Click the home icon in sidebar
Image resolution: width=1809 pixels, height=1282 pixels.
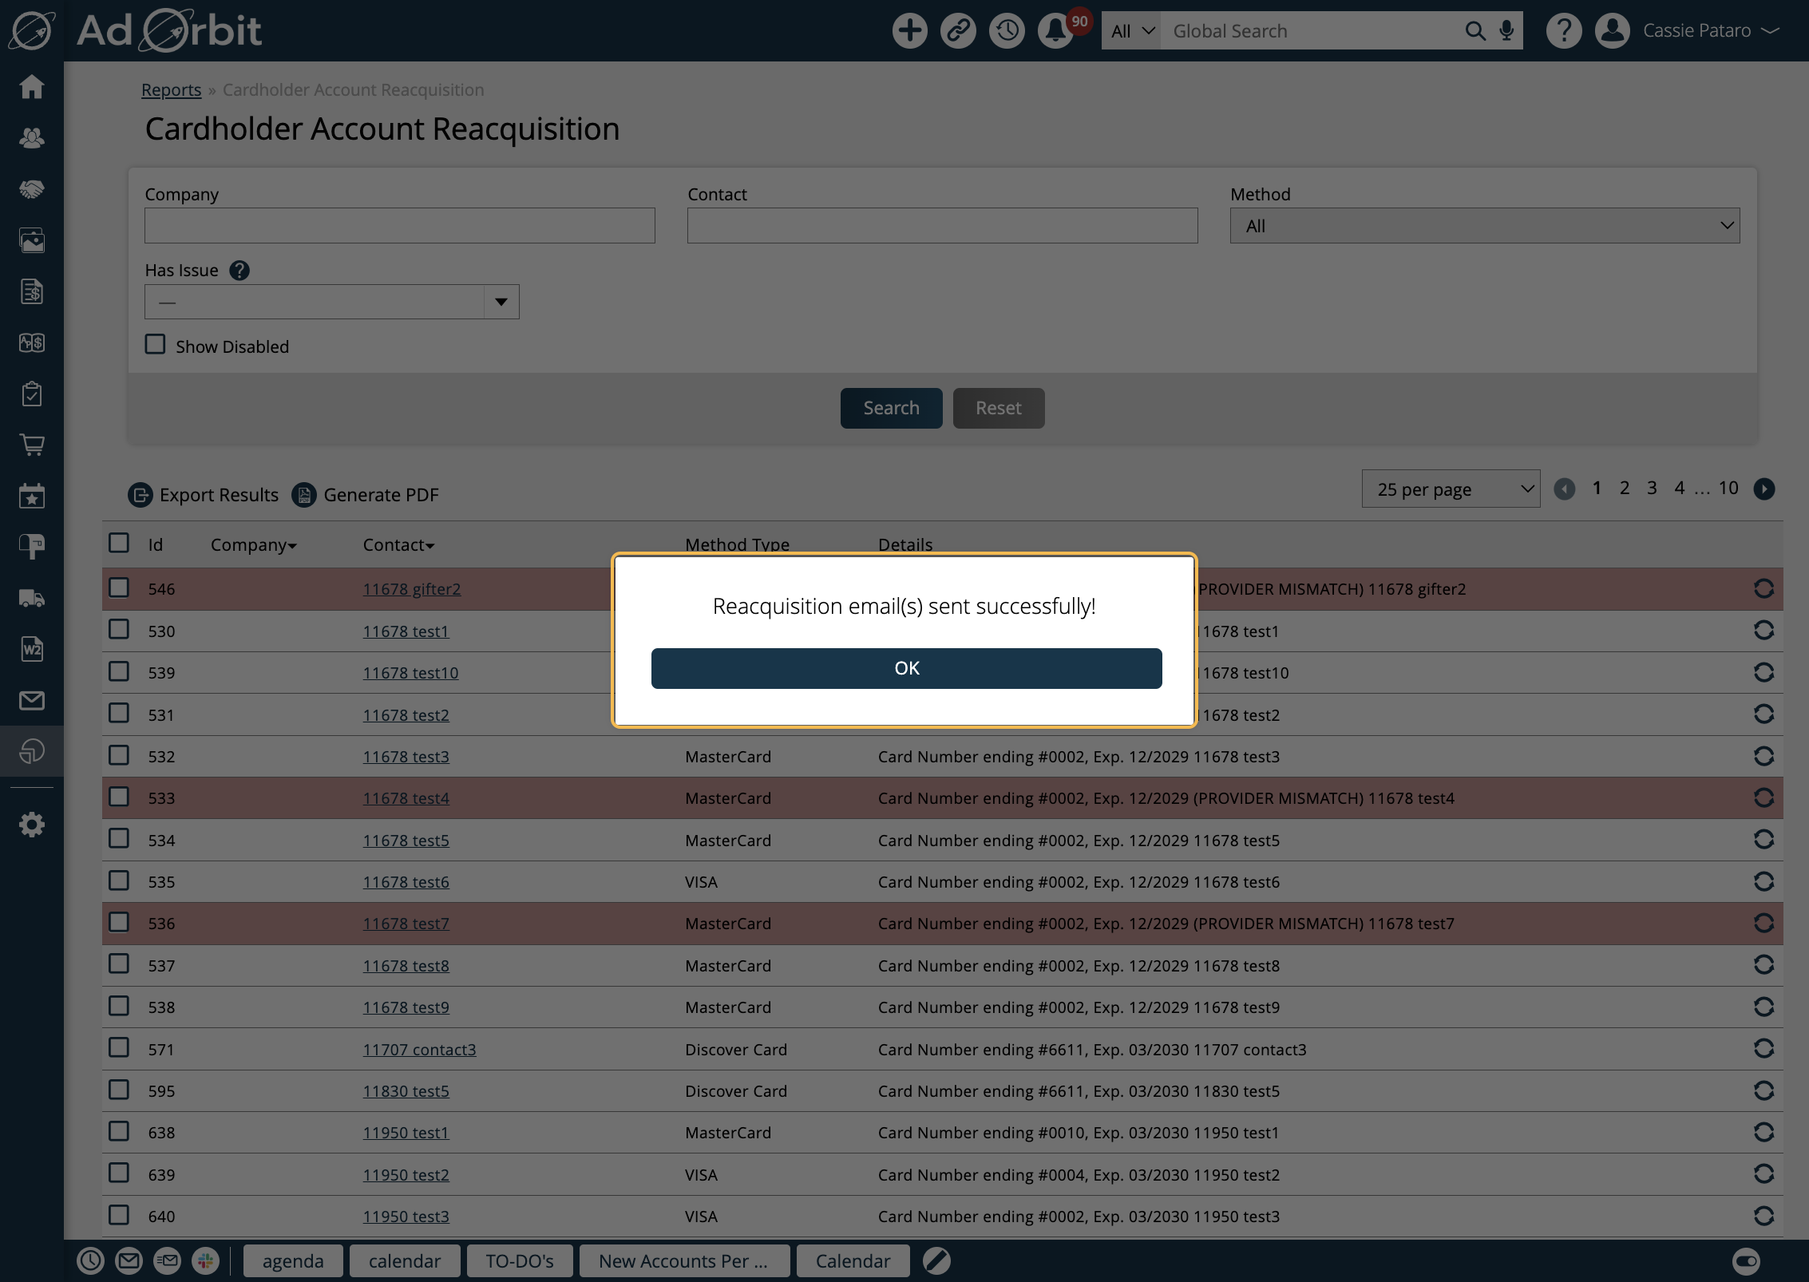point(32,86)
